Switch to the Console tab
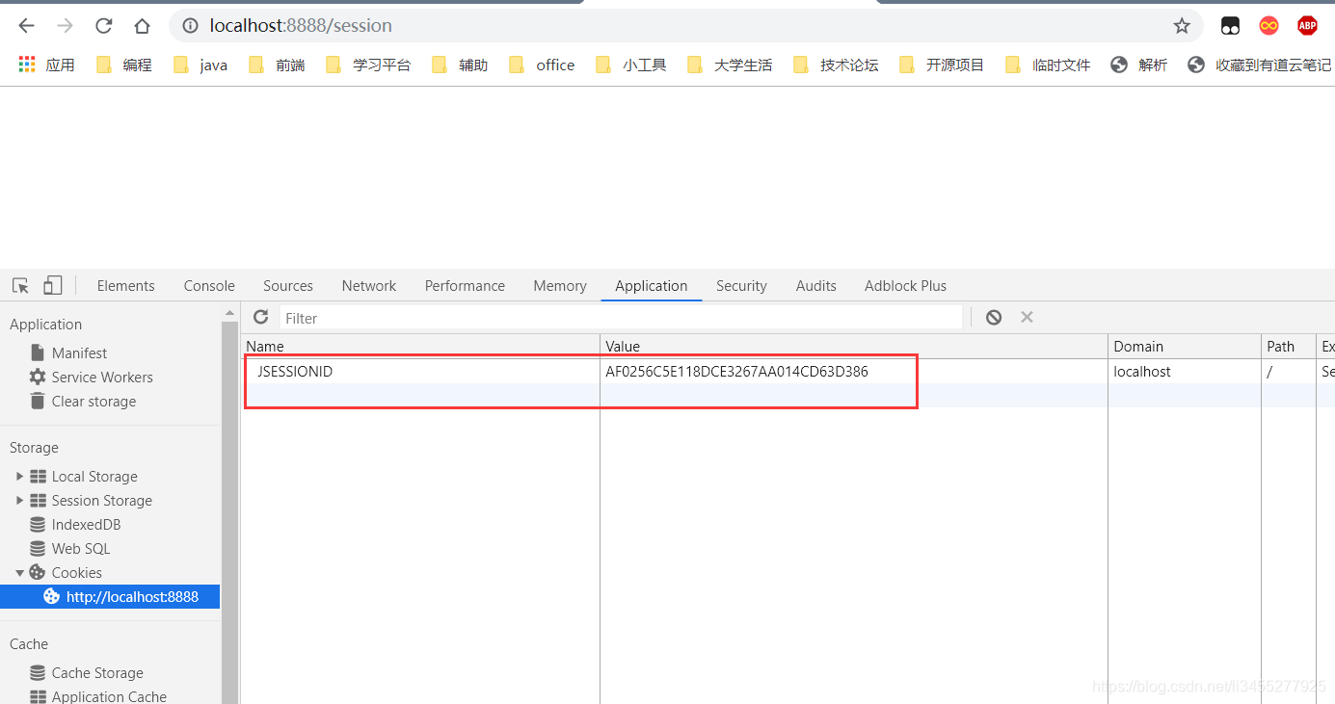This screenshot has width=1335, height=704. (x=209, y=286)
